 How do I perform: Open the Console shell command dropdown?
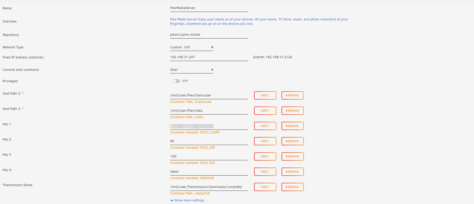[x=191, y=70]
